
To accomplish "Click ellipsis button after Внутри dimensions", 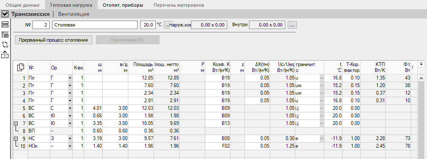I will [292, 25].
